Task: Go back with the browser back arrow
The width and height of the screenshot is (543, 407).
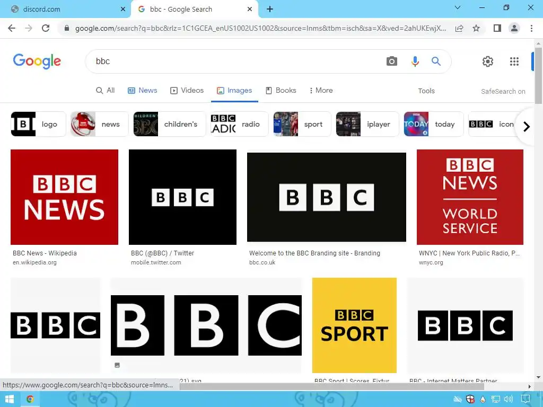Action: [12, 28]
